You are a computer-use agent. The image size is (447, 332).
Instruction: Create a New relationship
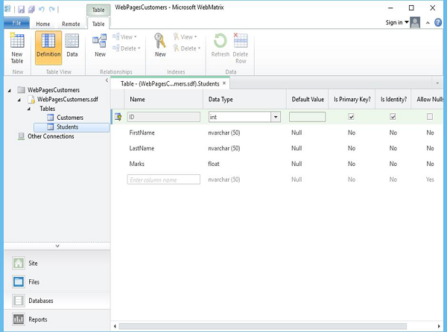100,46
